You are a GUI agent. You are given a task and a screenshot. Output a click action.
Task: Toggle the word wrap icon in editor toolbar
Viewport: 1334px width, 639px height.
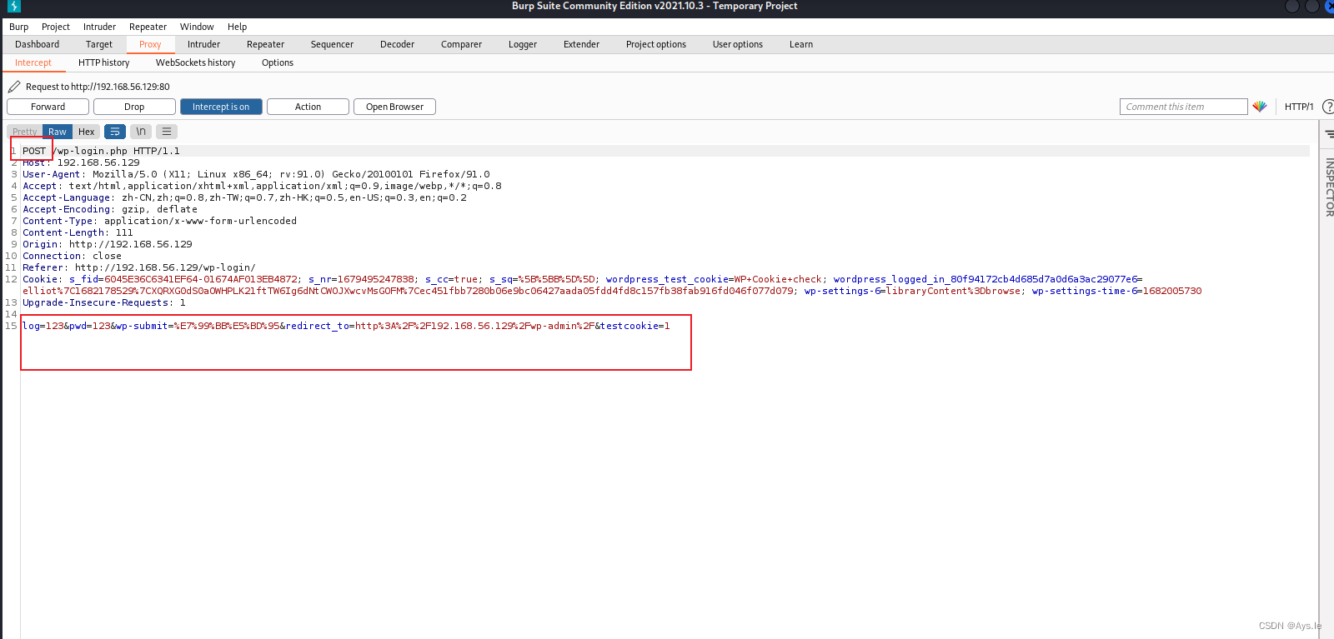115,132
